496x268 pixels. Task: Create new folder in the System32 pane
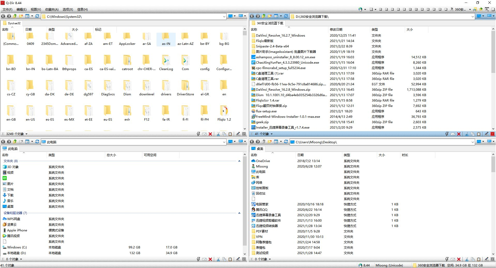(x=21, y=16)
